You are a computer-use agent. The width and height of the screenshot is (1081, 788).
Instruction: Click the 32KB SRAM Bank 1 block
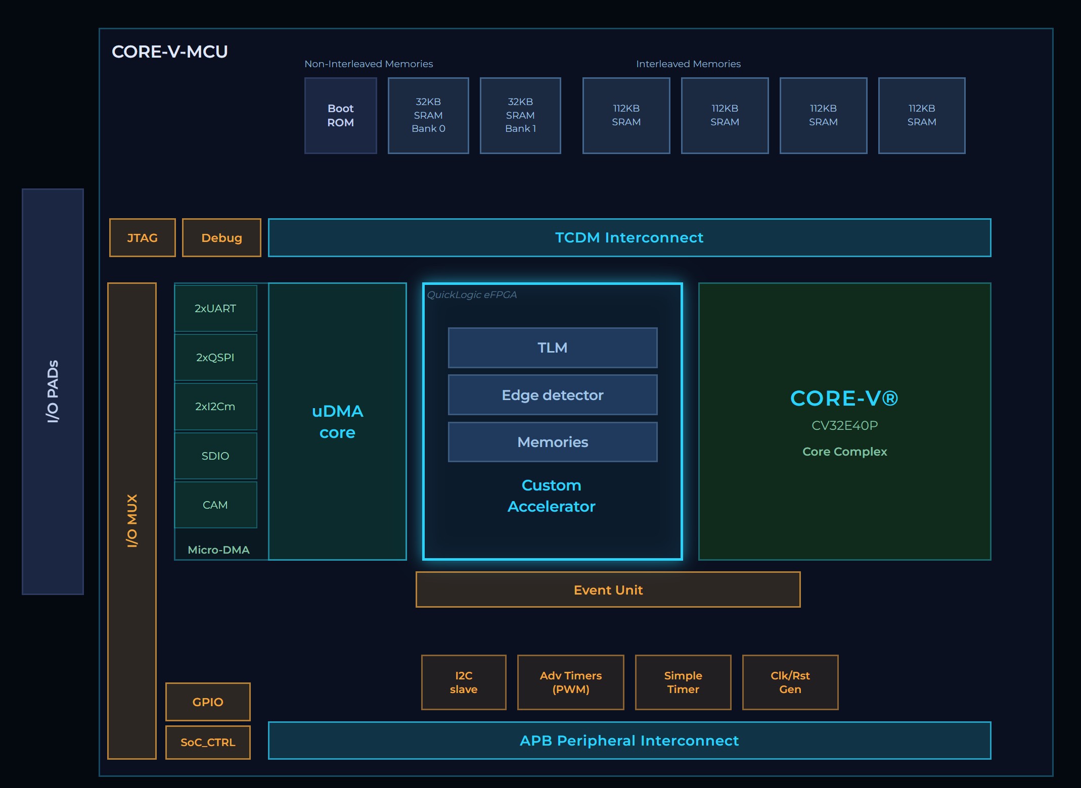520,115
